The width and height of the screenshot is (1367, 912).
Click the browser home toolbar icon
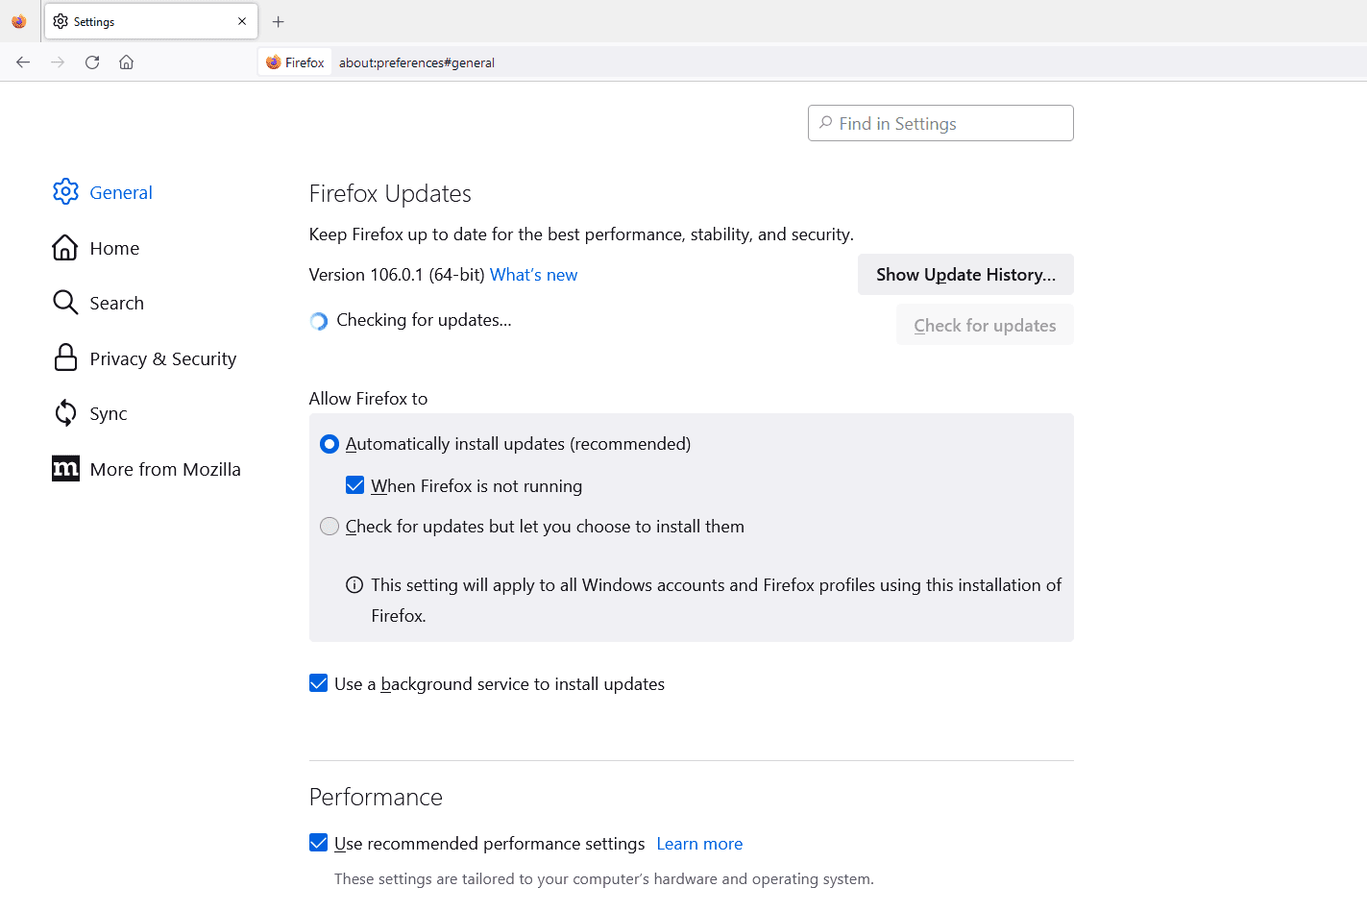(126, 62)
